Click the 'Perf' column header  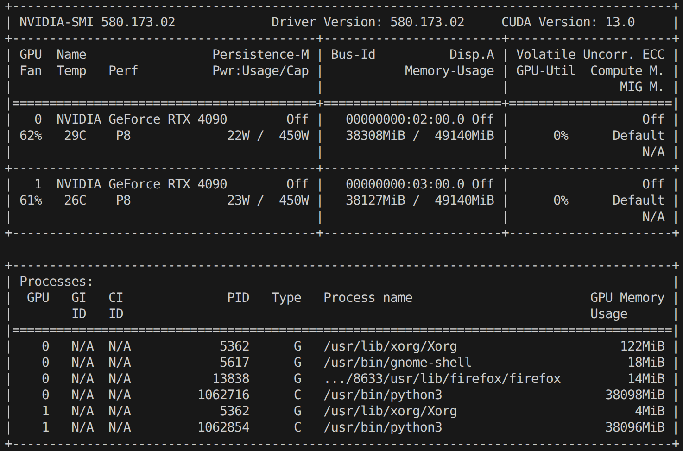(123, 71)
